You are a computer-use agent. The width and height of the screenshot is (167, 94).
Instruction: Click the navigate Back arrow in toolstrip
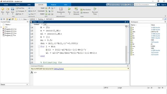(x=29, y=8)
